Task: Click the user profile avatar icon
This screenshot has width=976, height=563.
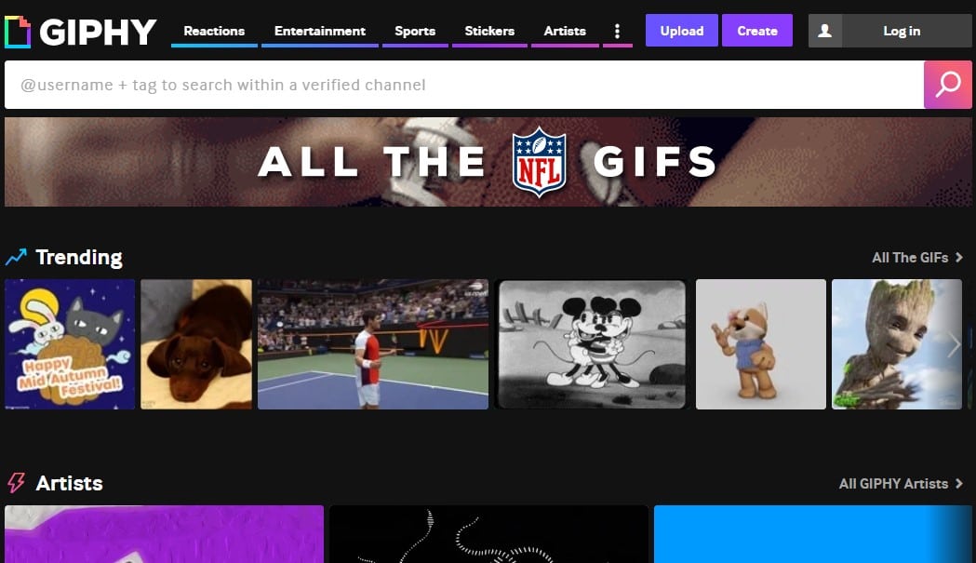Action: [825, 31]
